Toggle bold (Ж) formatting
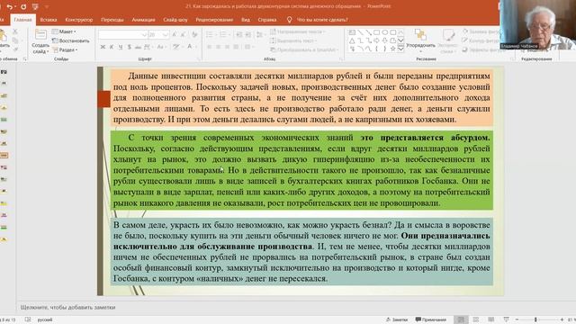Image resolution: width=576 pixels, height=324 pixels. pyautogui.click(x=103, y=47)
